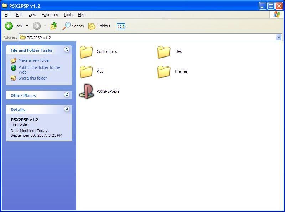
Task: Select the Files folder label
Action: coord(178,51)
